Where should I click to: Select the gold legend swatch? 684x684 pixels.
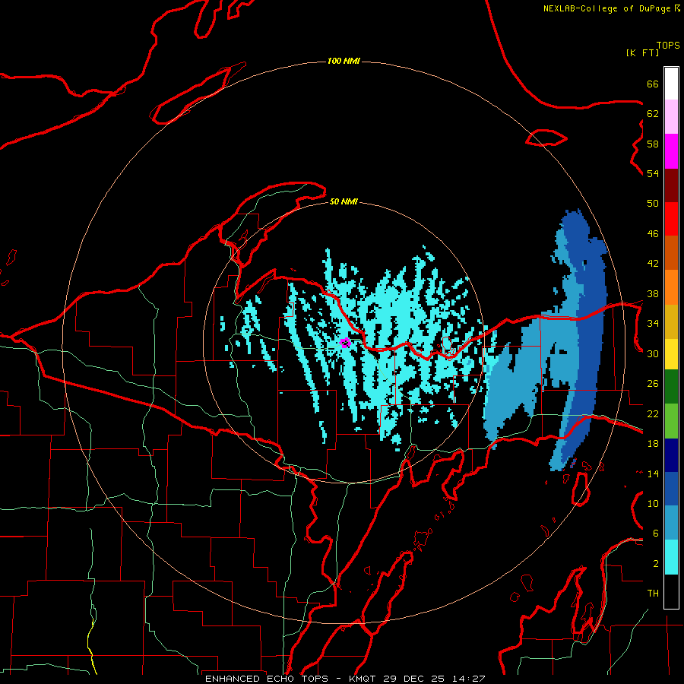[671, 321]
